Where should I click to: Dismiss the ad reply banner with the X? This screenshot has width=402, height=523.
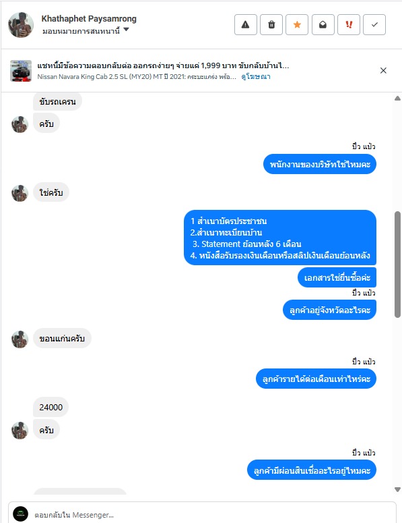[x=383, y=70]
